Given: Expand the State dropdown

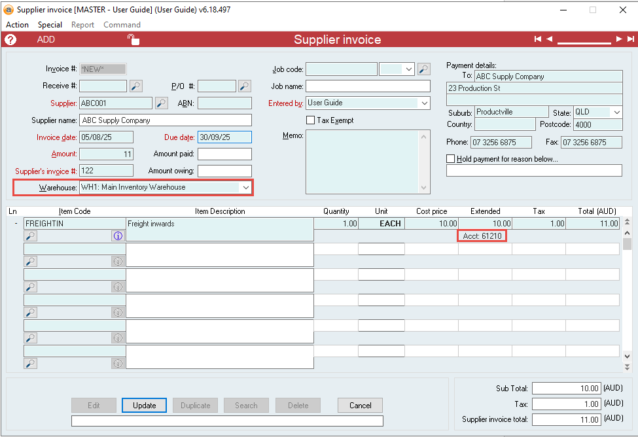Looking at the screenshot, I should coord(616,113).
